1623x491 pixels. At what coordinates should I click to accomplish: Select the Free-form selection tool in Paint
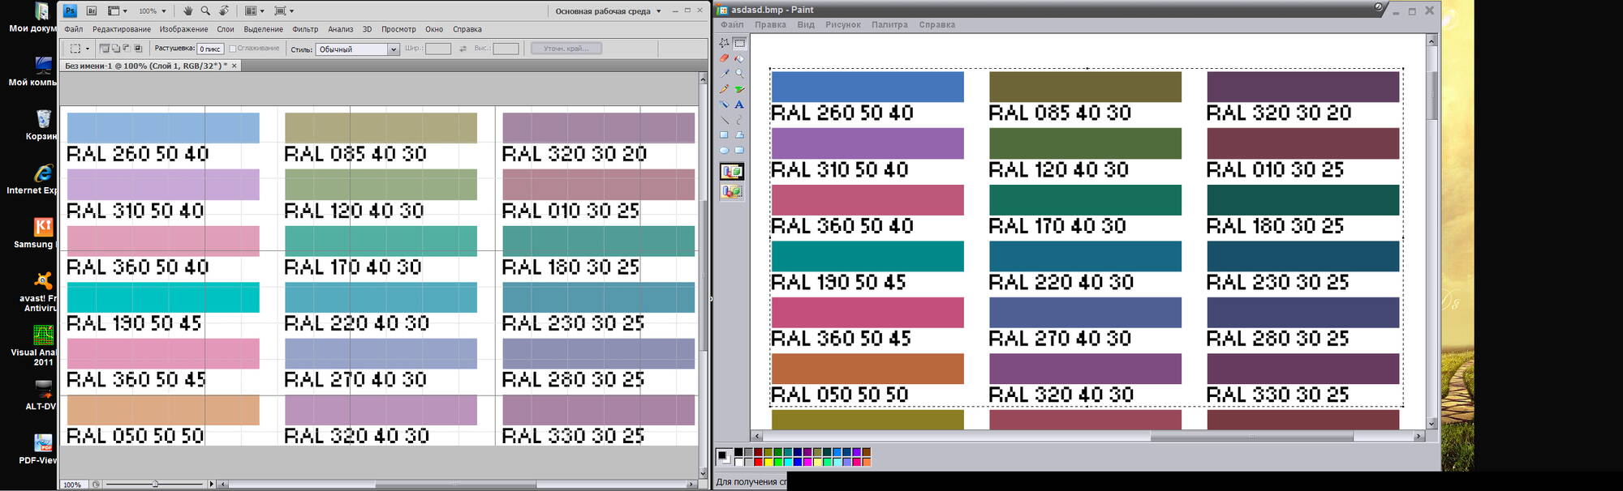point(724,43)
